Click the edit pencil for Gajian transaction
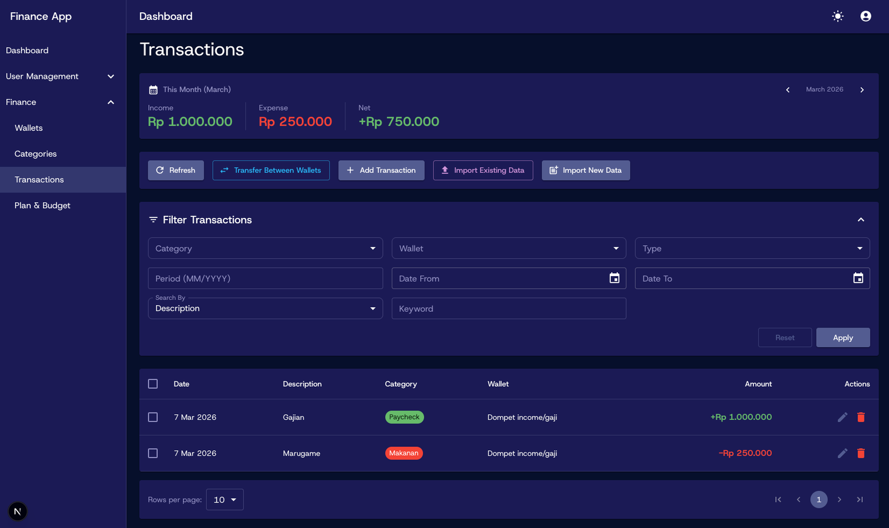Image resolution: width=889 pixels, height=528 pixels. (x=842, y=417)
